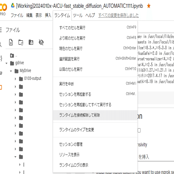Viewport: 174px width, 174px height.
Task: Choose 以降のセルを実行
Action: point(95,69)
